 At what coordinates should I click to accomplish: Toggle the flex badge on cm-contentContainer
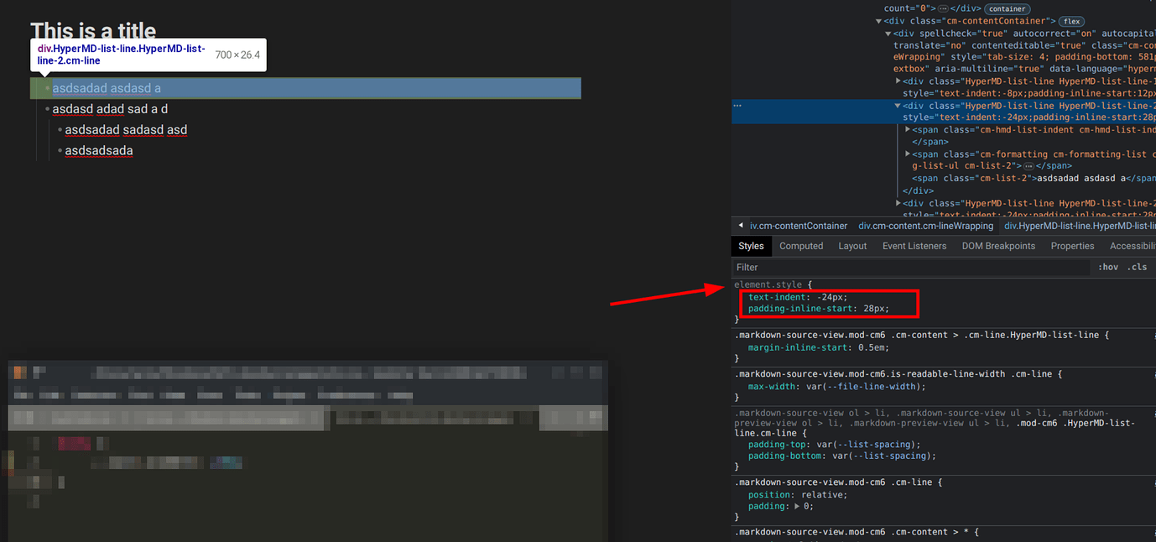pos(1071,20)
